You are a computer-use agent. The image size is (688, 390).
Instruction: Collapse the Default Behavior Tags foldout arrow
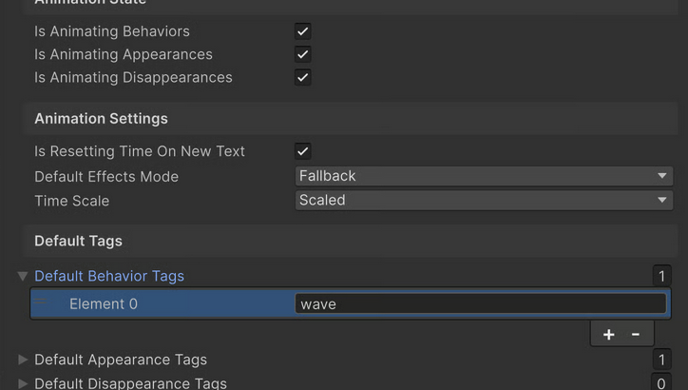(x=23, y=277)
